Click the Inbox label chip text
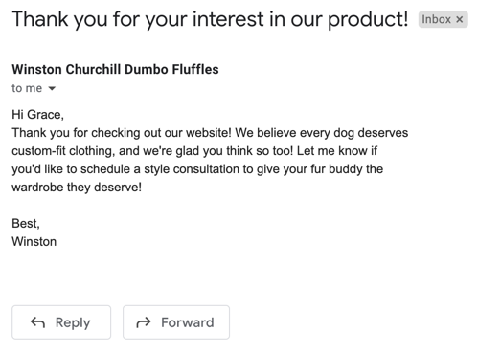Screen dimensions: 478x354 pyautogui.click(x=436, y=19)
